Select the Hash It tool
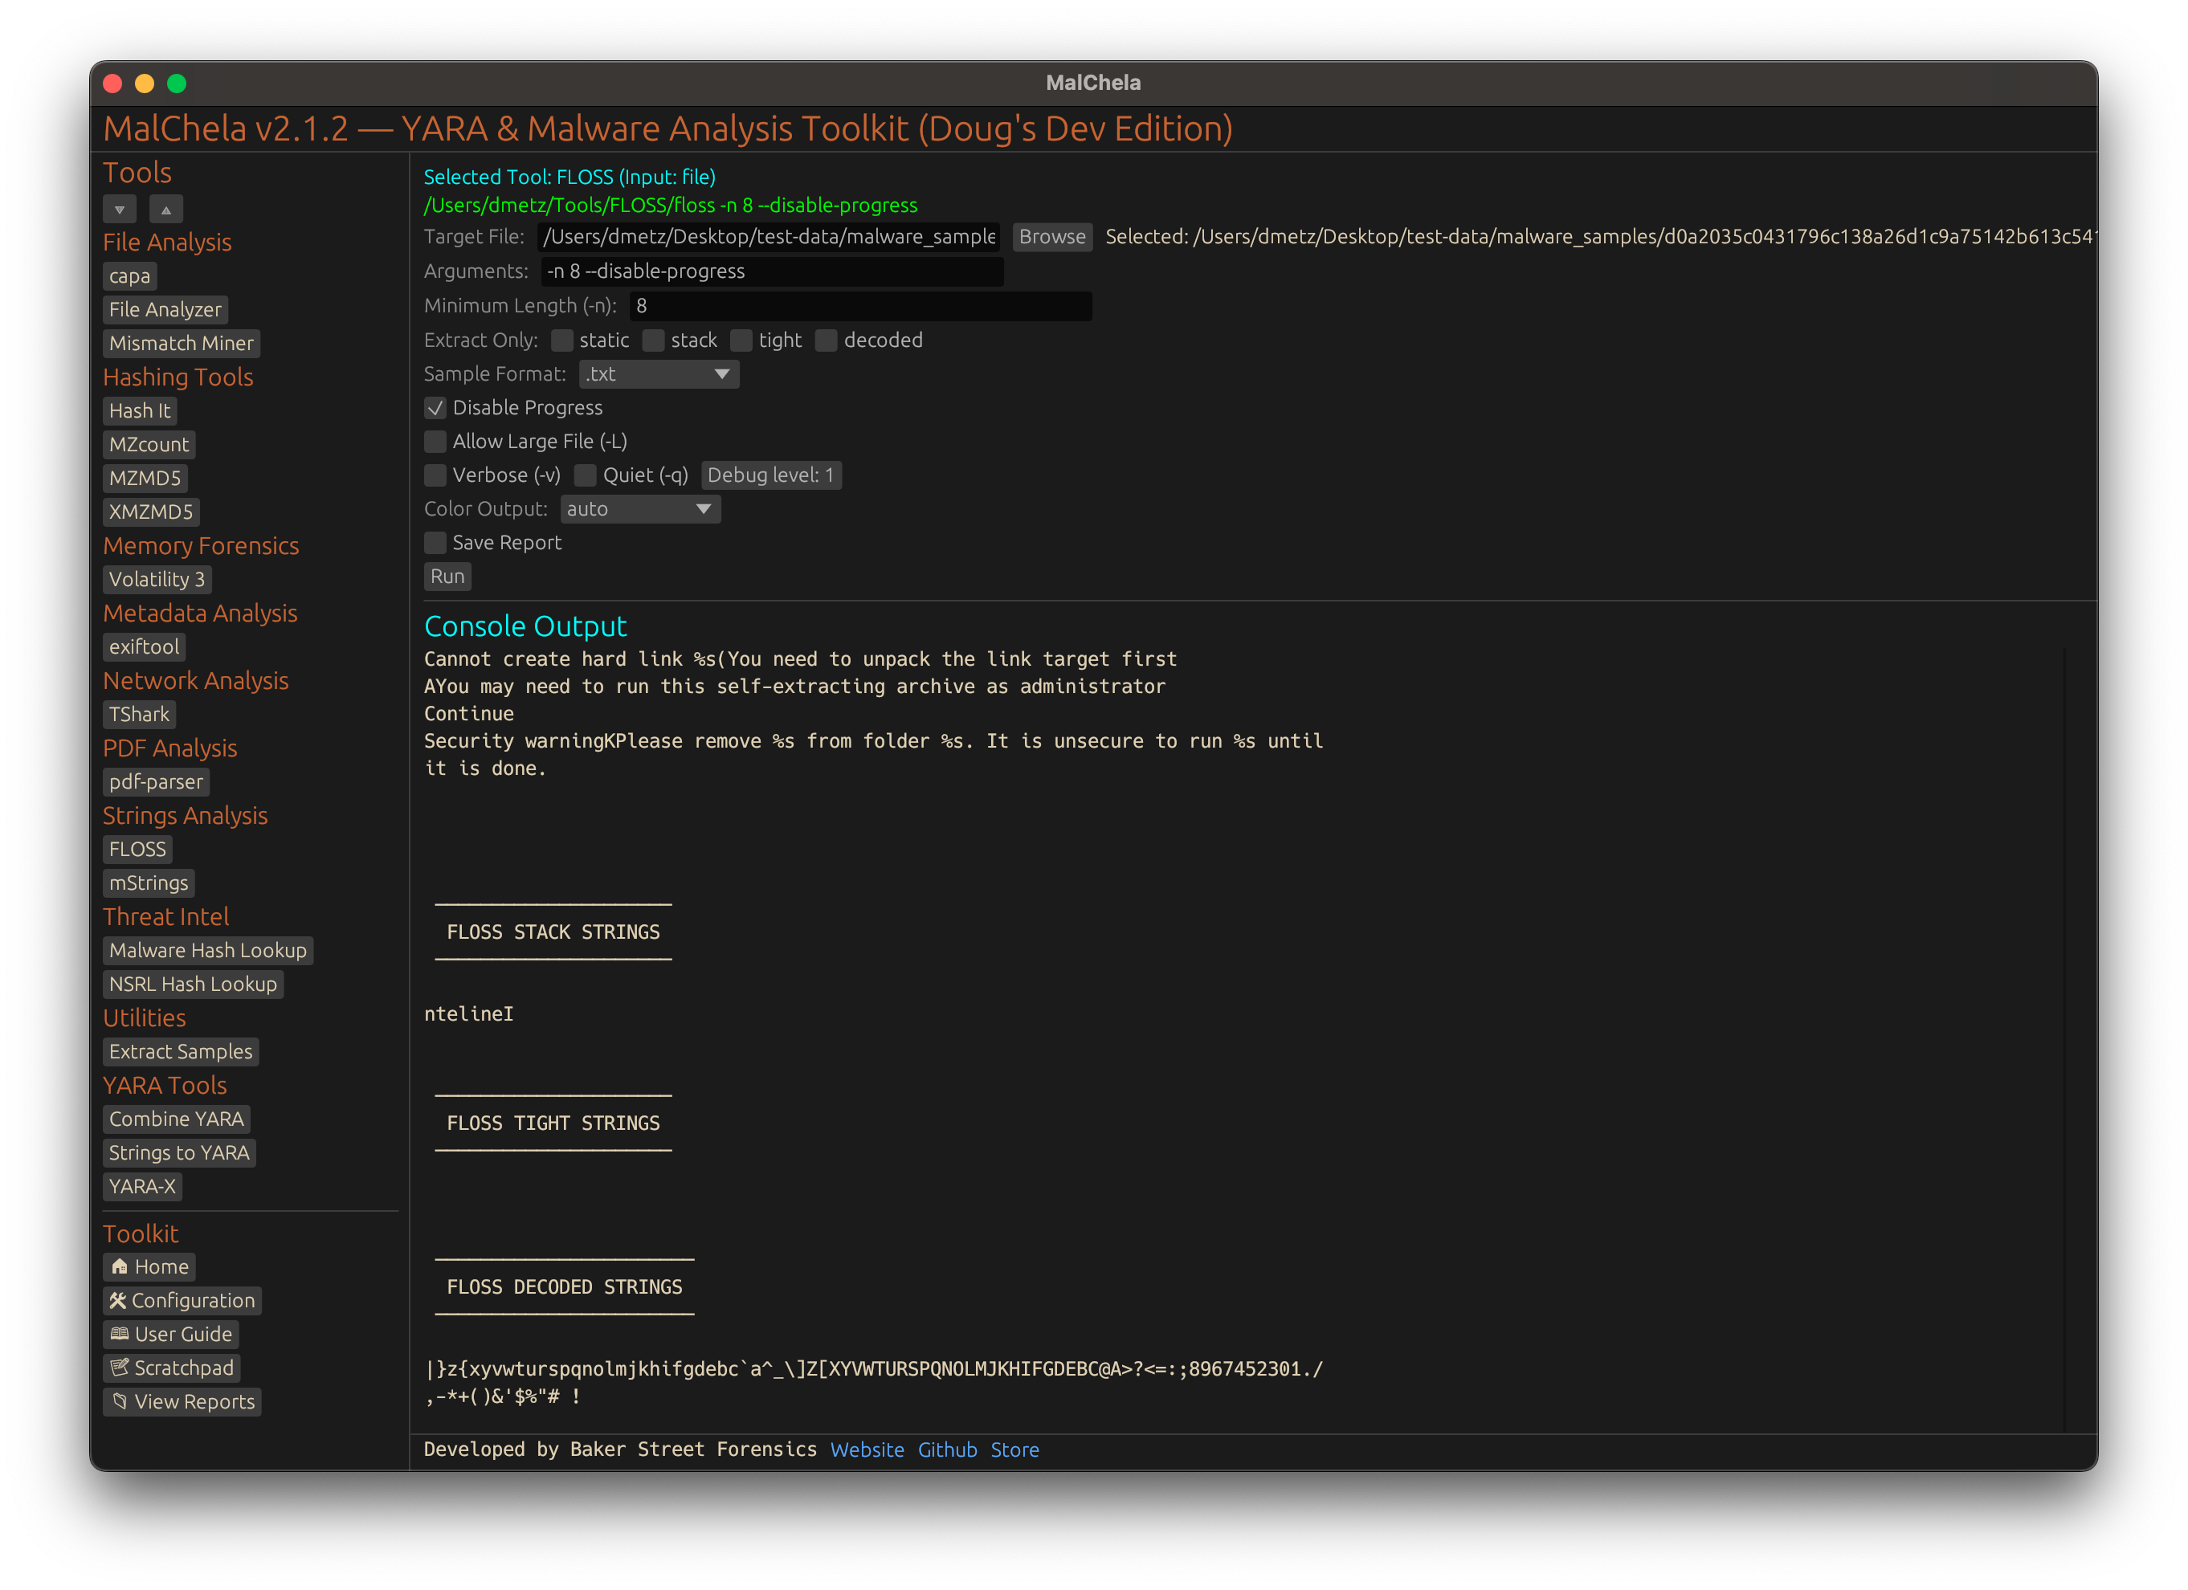This screenshot has height=1590, width=2188. coord(140,411)
